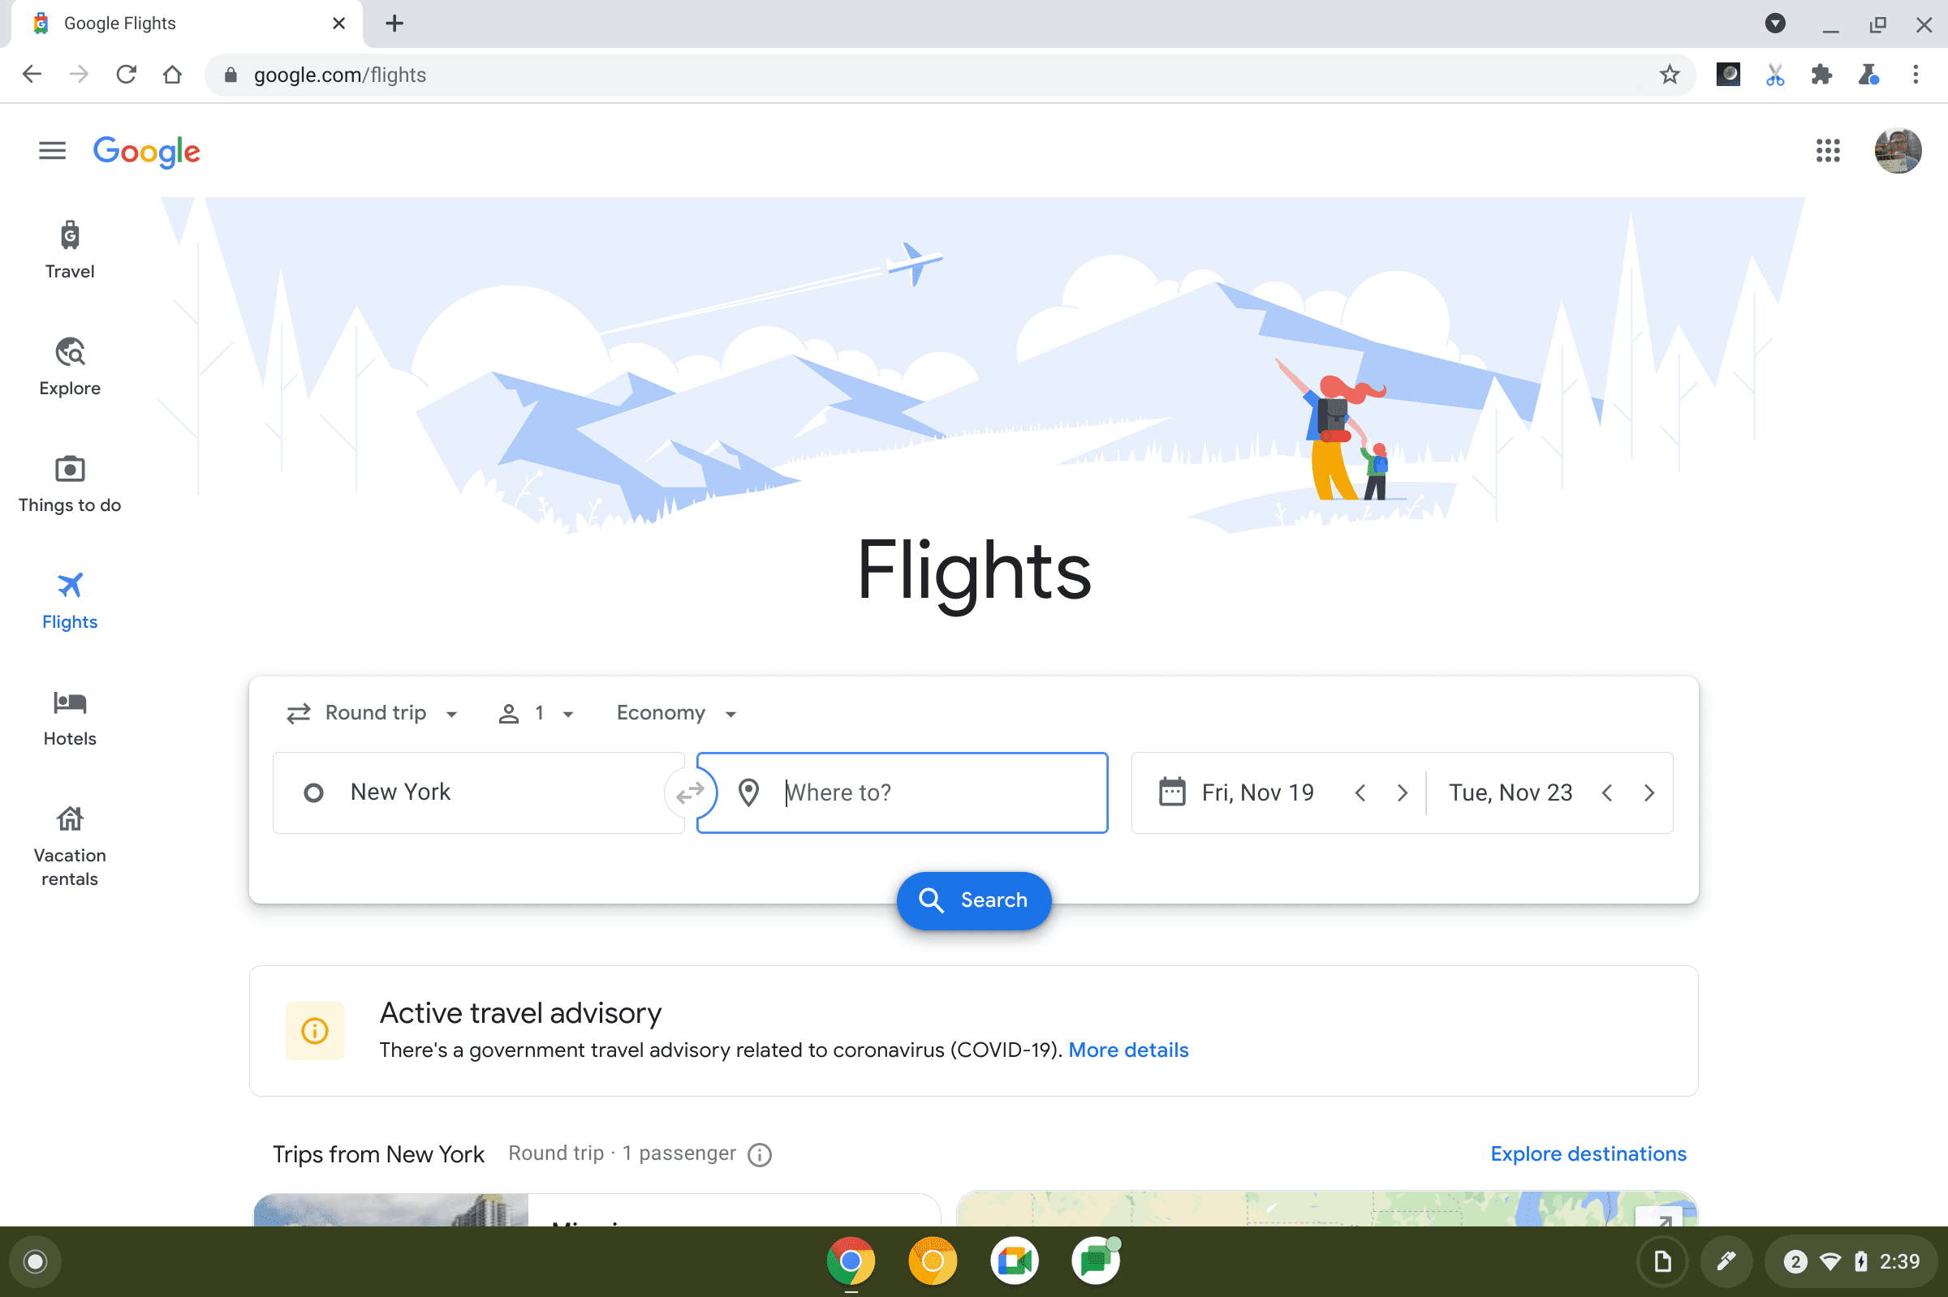Click the Google apps grid icon

(x=1828, y=149)
